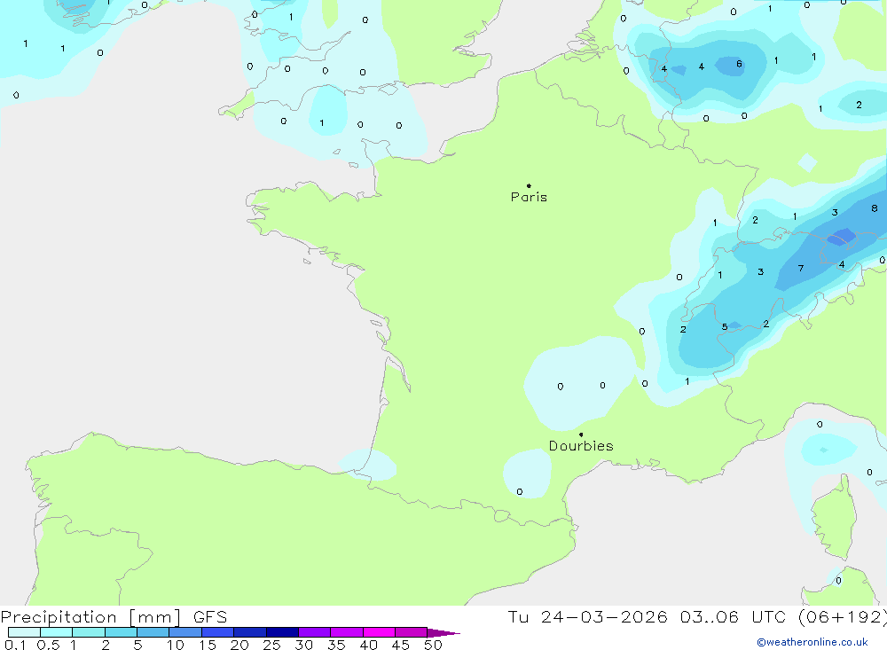Image resolution: width=887 pixels, height=650 pixels.
Task: Select the 40 mm magenta legend swatch
Action: coord(379,632)
